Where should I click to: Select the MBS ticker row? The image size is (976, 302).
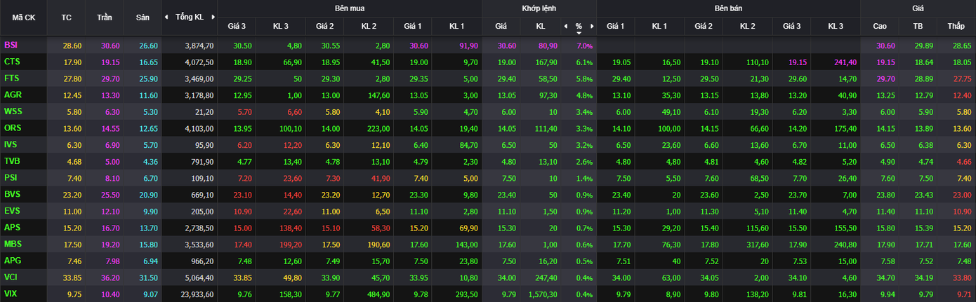[x=13, y=245]
